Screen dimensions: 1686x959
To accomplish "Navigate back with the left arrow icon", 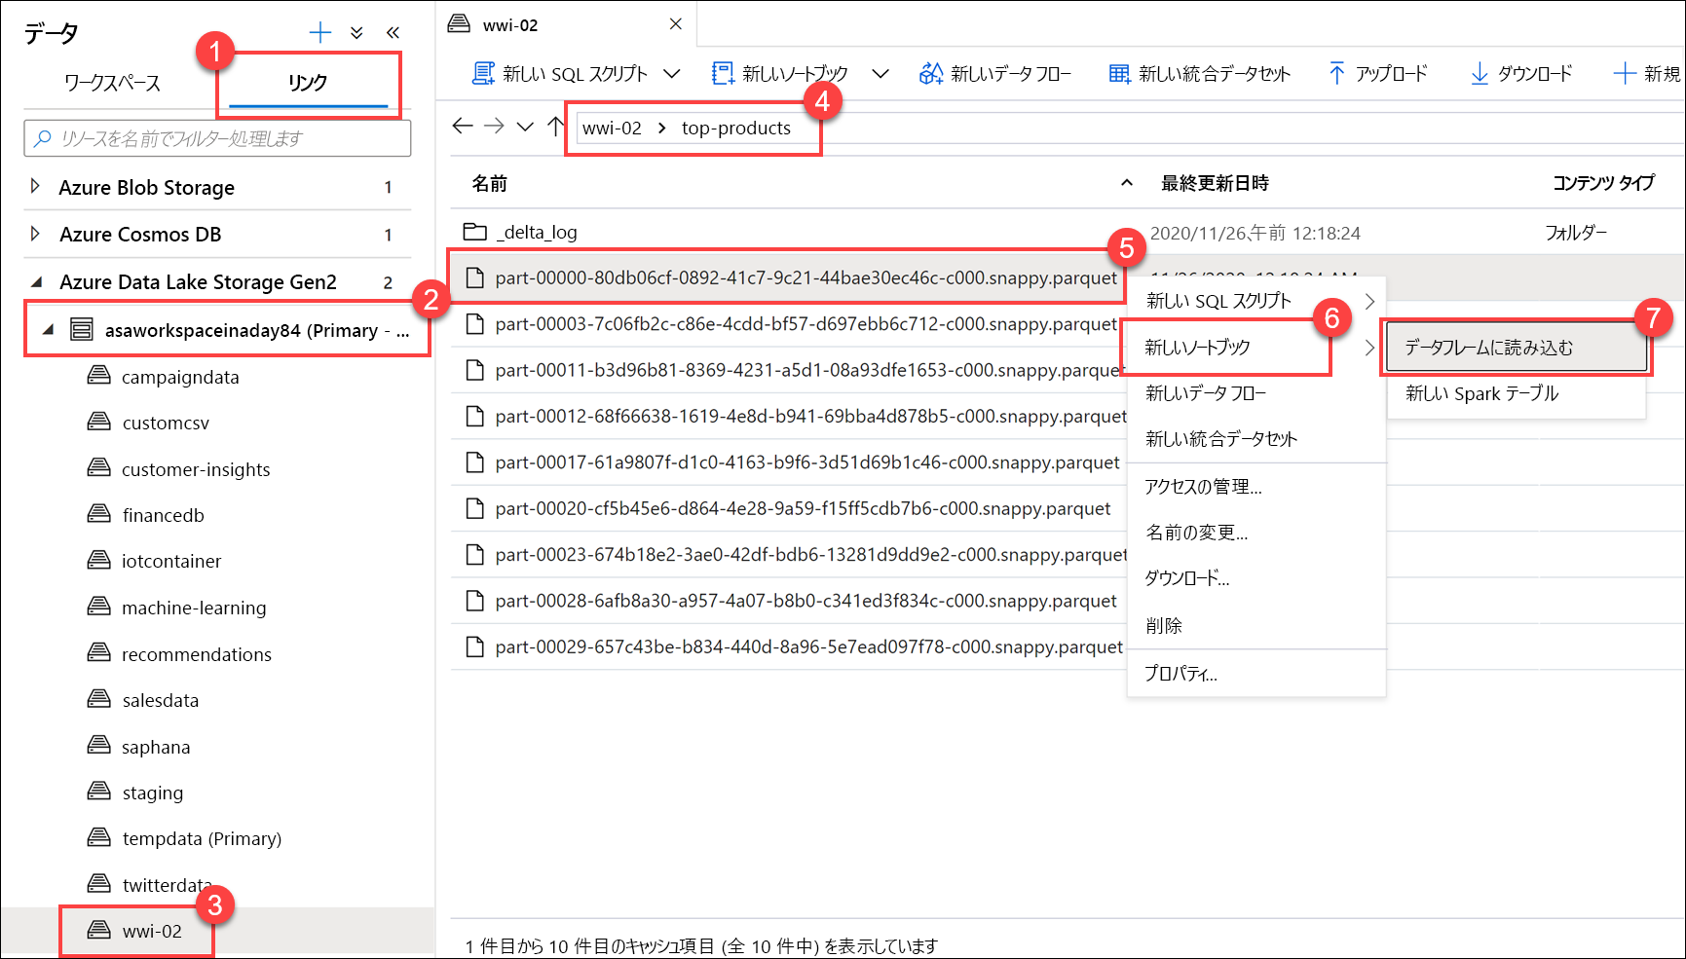I will pyautogui.click(x=463, y=126).
